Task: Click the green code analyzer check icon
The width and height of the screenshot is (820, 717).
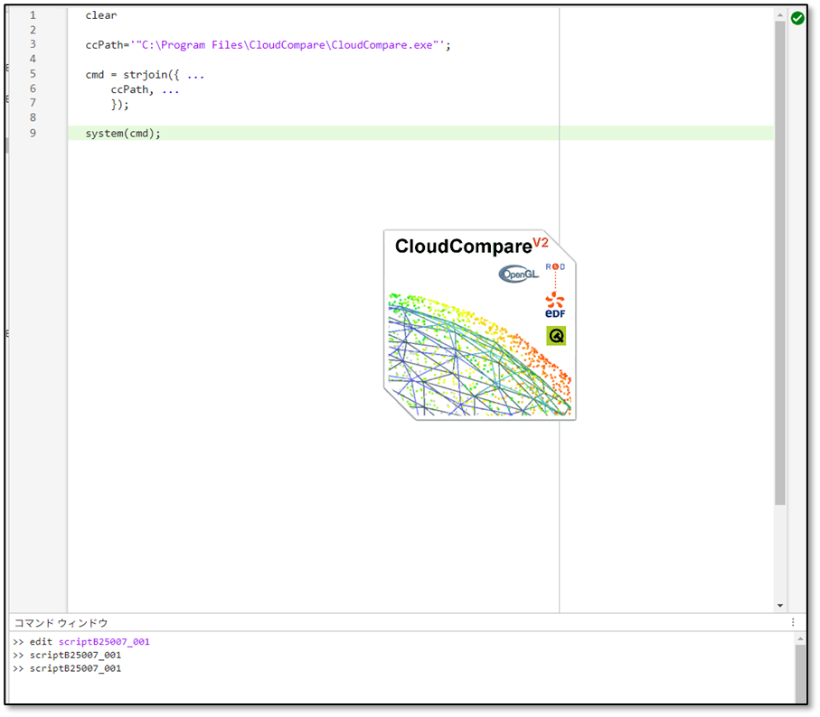Action: point(796,18)
